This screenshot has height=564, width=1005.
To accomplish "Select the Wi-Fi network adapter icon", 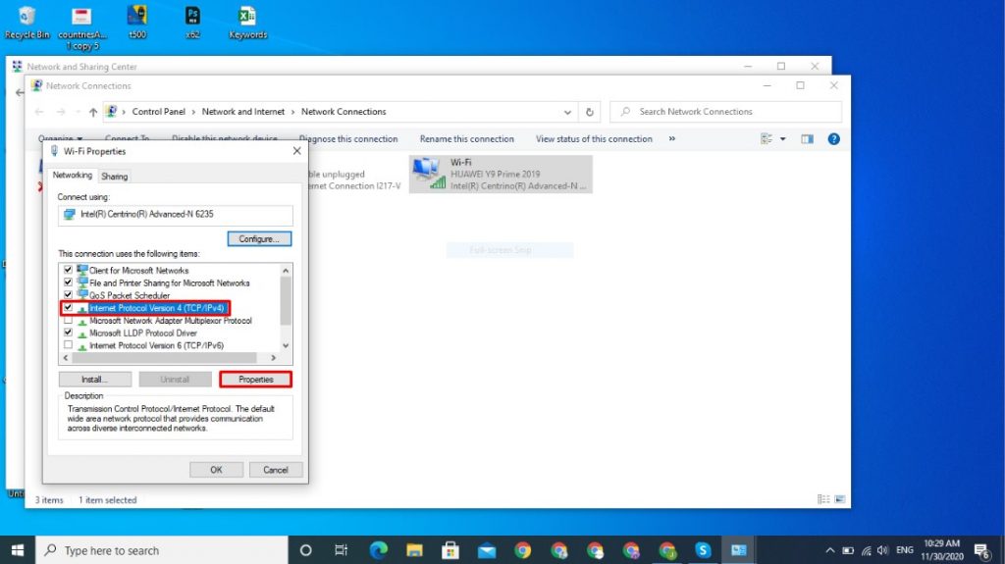I will (x=429, y=174).
